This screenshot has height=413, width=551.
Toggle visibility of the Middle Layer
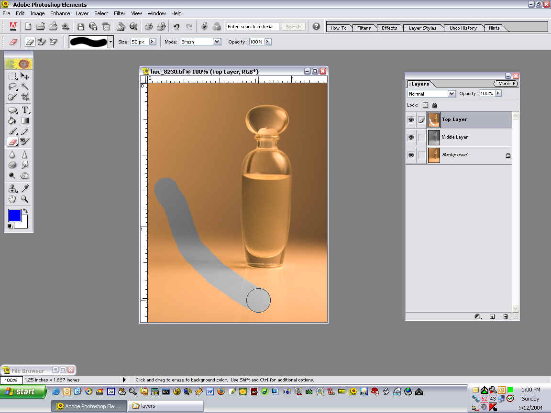(411, 137)
